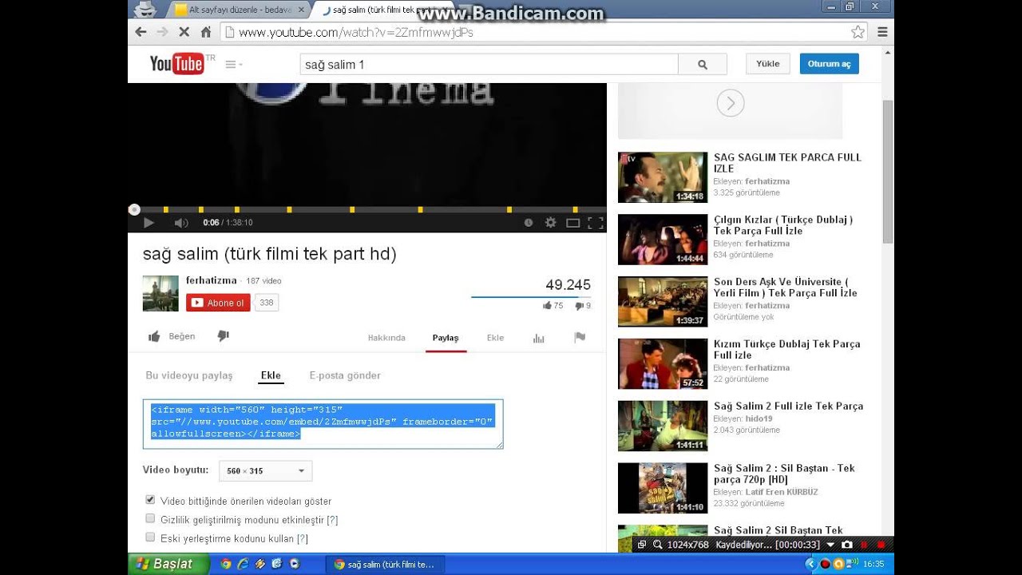Image resolution: width=1022 pixels, height=575 pixels.
Task: Launch Chrome from quick launch bar
Action: (x=226, y=564)
